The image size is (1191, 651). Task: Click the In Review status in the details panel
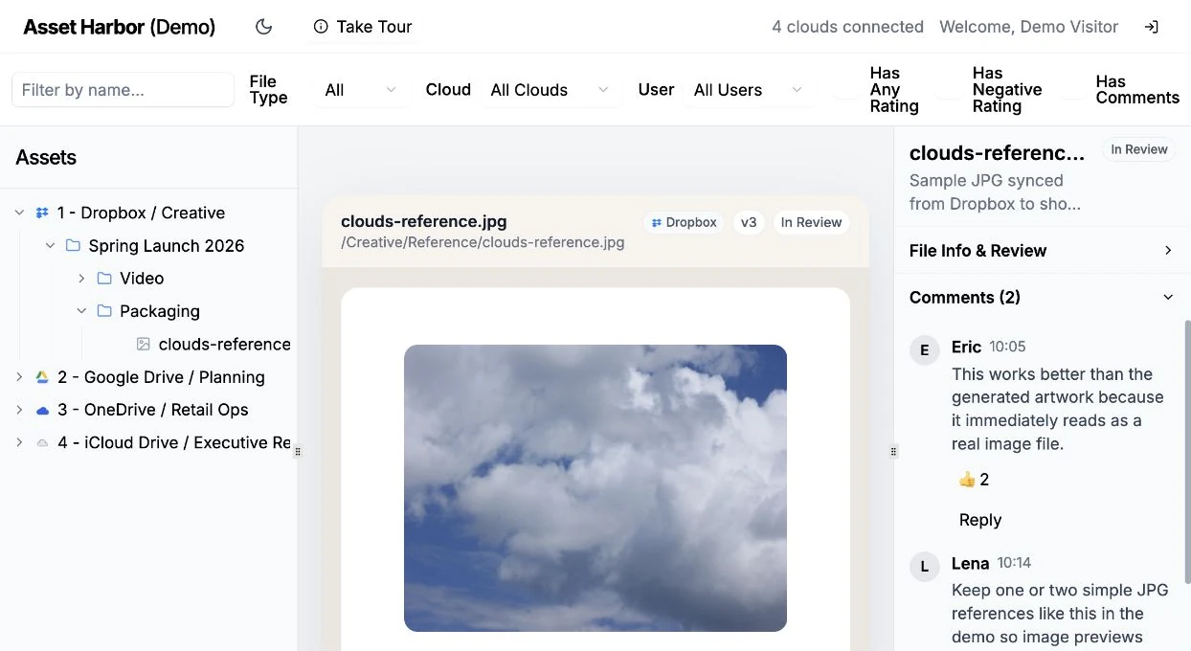pyautogui.click(x=1138, y=149)
